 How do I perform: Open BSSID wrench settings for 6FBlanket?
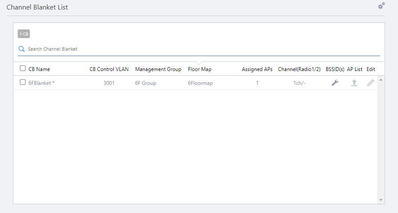tap(335, 83)
